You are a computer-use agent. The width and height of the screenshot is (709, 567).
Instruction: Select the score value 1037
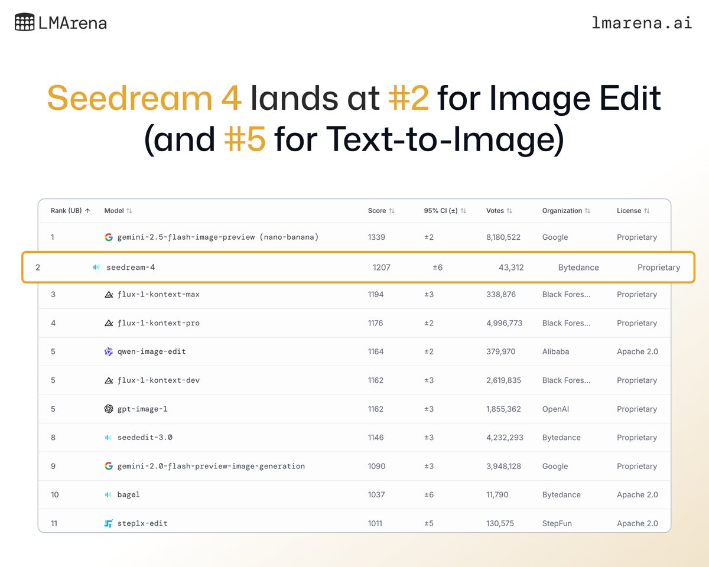coord(376,495)
